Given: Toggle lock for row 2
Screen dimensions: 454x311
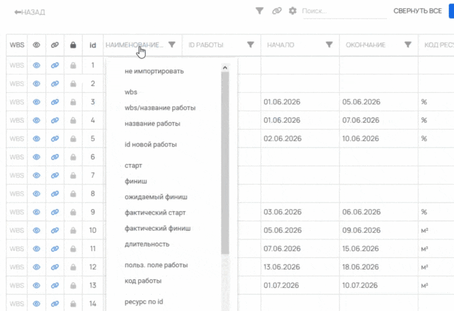Looking at the screenshot, I should click(x=73, y=84).
